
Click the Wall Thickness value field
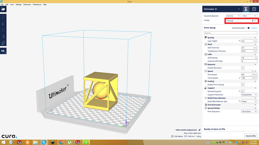(249, 48)
